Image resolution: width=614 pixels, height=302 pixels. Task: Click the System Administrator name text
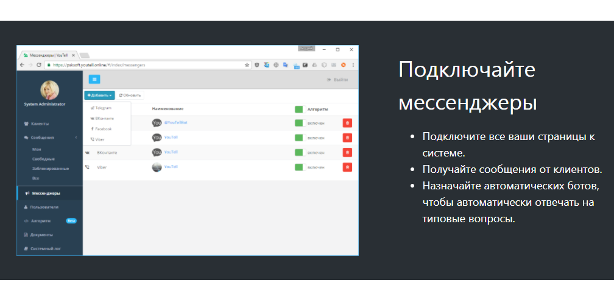[44, 105]
